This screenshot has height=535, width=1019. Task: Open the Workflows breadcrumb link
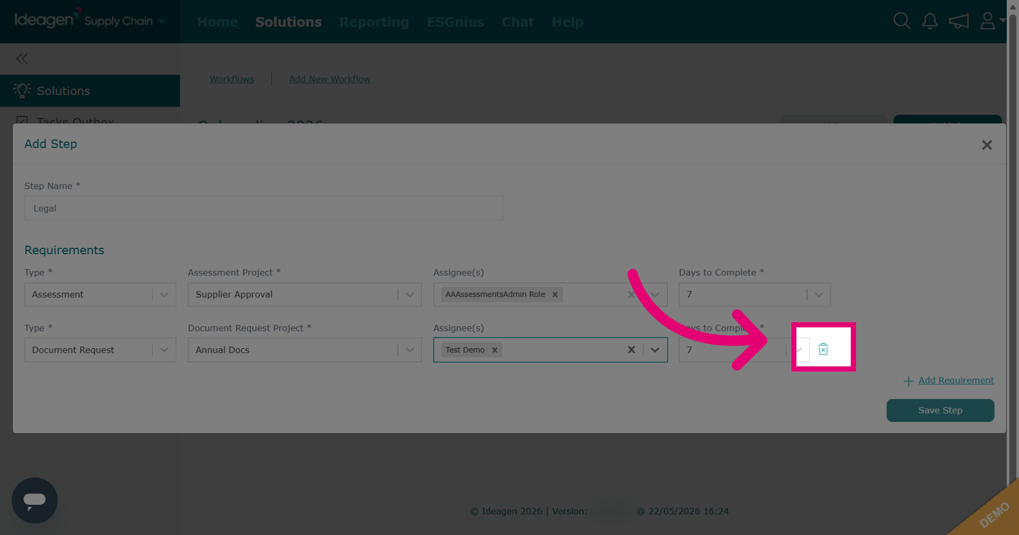click(x=232, y=79)
